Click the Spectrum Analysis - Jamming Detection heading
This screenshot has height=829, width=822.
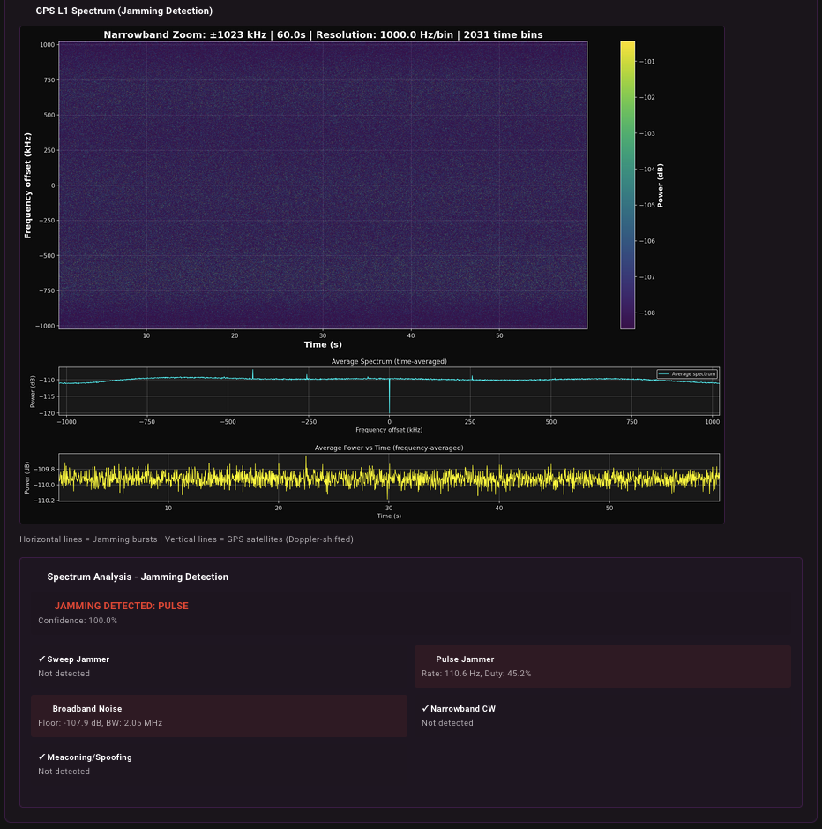click(138, 577)
